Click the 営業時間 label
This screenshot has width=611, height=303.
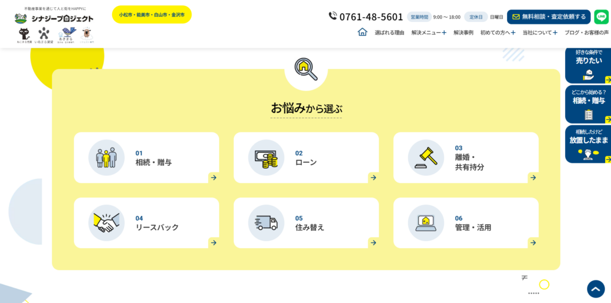pos(419,17)
